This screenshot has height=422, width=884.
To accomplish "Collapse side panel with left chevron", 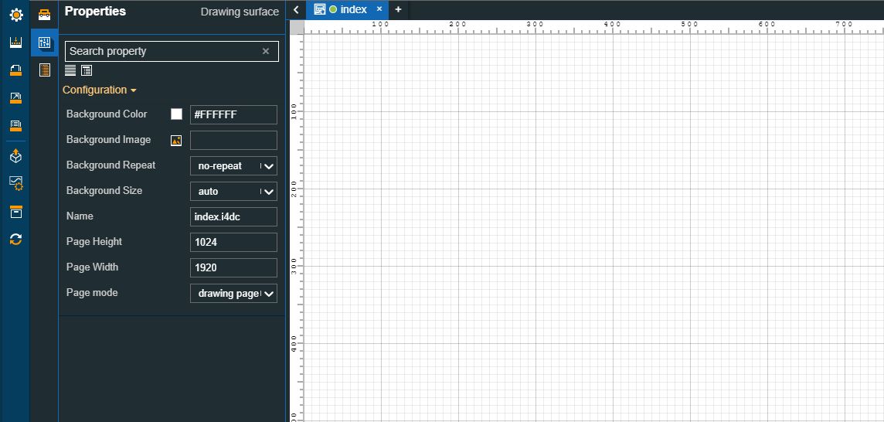I will pos(296,9).
